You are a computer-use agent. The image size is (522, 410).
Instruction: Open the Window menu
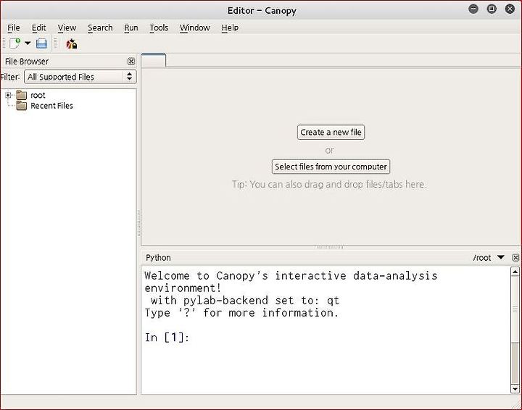click(195, 28)
